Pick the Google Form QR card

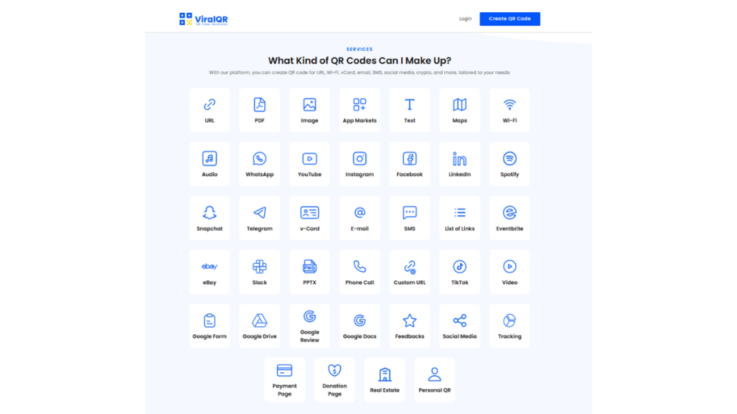[209, 326]
